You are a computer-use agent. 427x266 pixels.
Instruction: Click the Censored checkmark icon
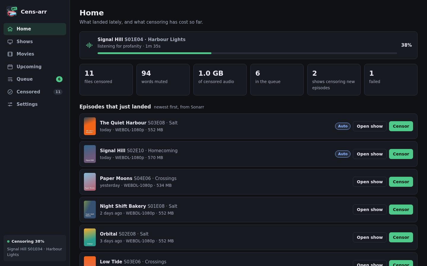(10, 92)
